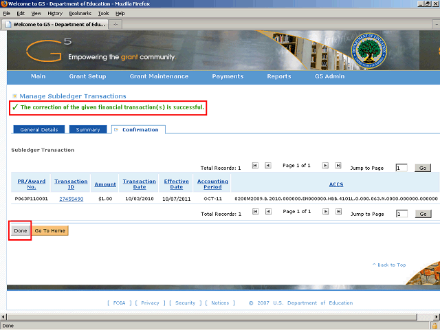Viewport: 440px width, 330px height.
Task: Open a new browser tab
Action: tap(115, 25)
